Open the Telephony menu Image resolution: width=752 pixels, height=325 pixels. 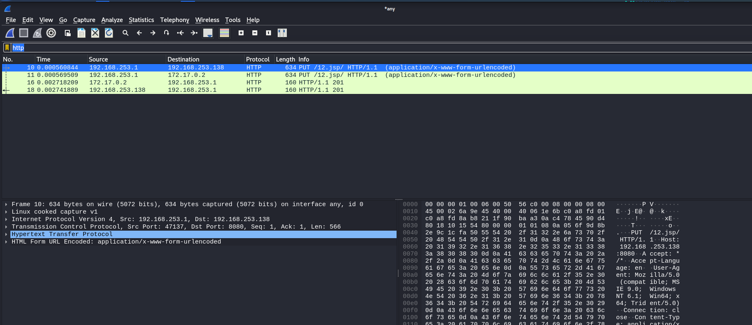pyautogui.click(x=175, y=20)
